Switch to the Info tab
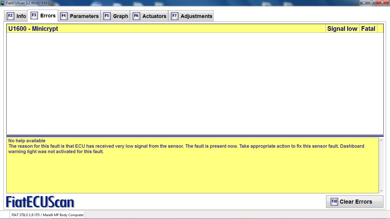The width and height of the screenshot is (390, 219). tap(16, 16)
